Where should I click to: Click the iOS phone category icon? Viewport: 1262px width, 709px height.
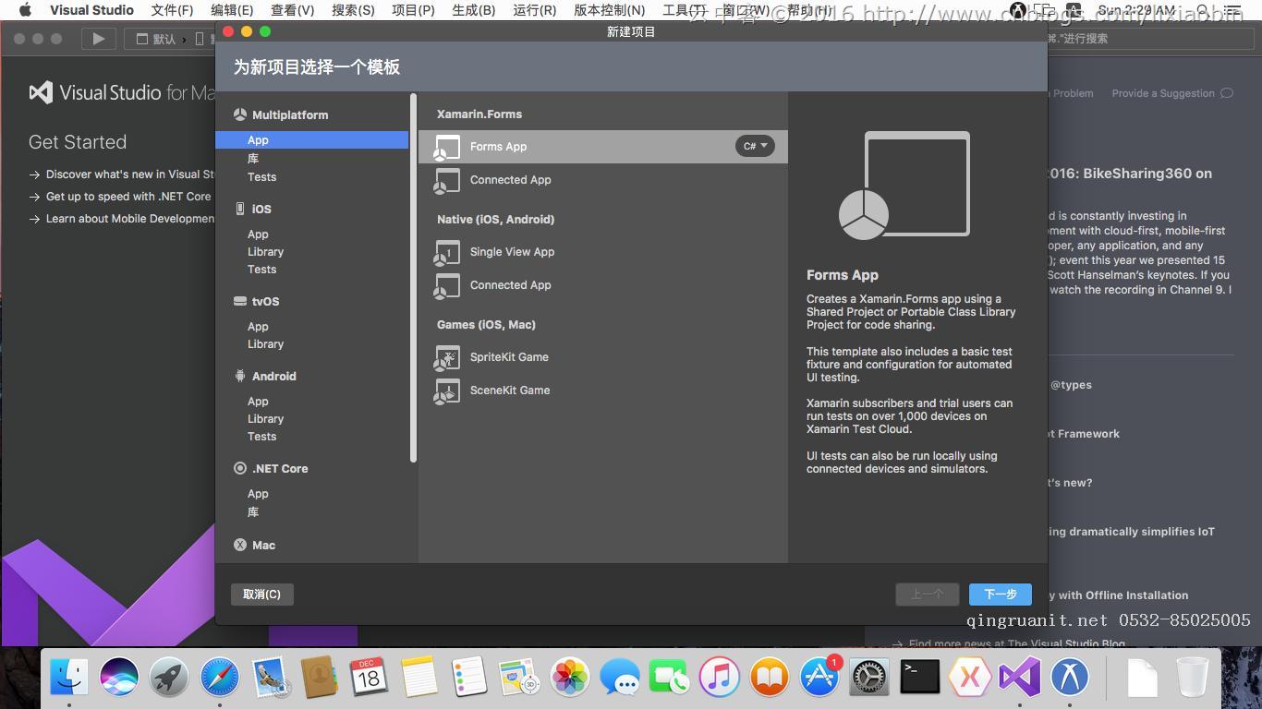[240, 209]
